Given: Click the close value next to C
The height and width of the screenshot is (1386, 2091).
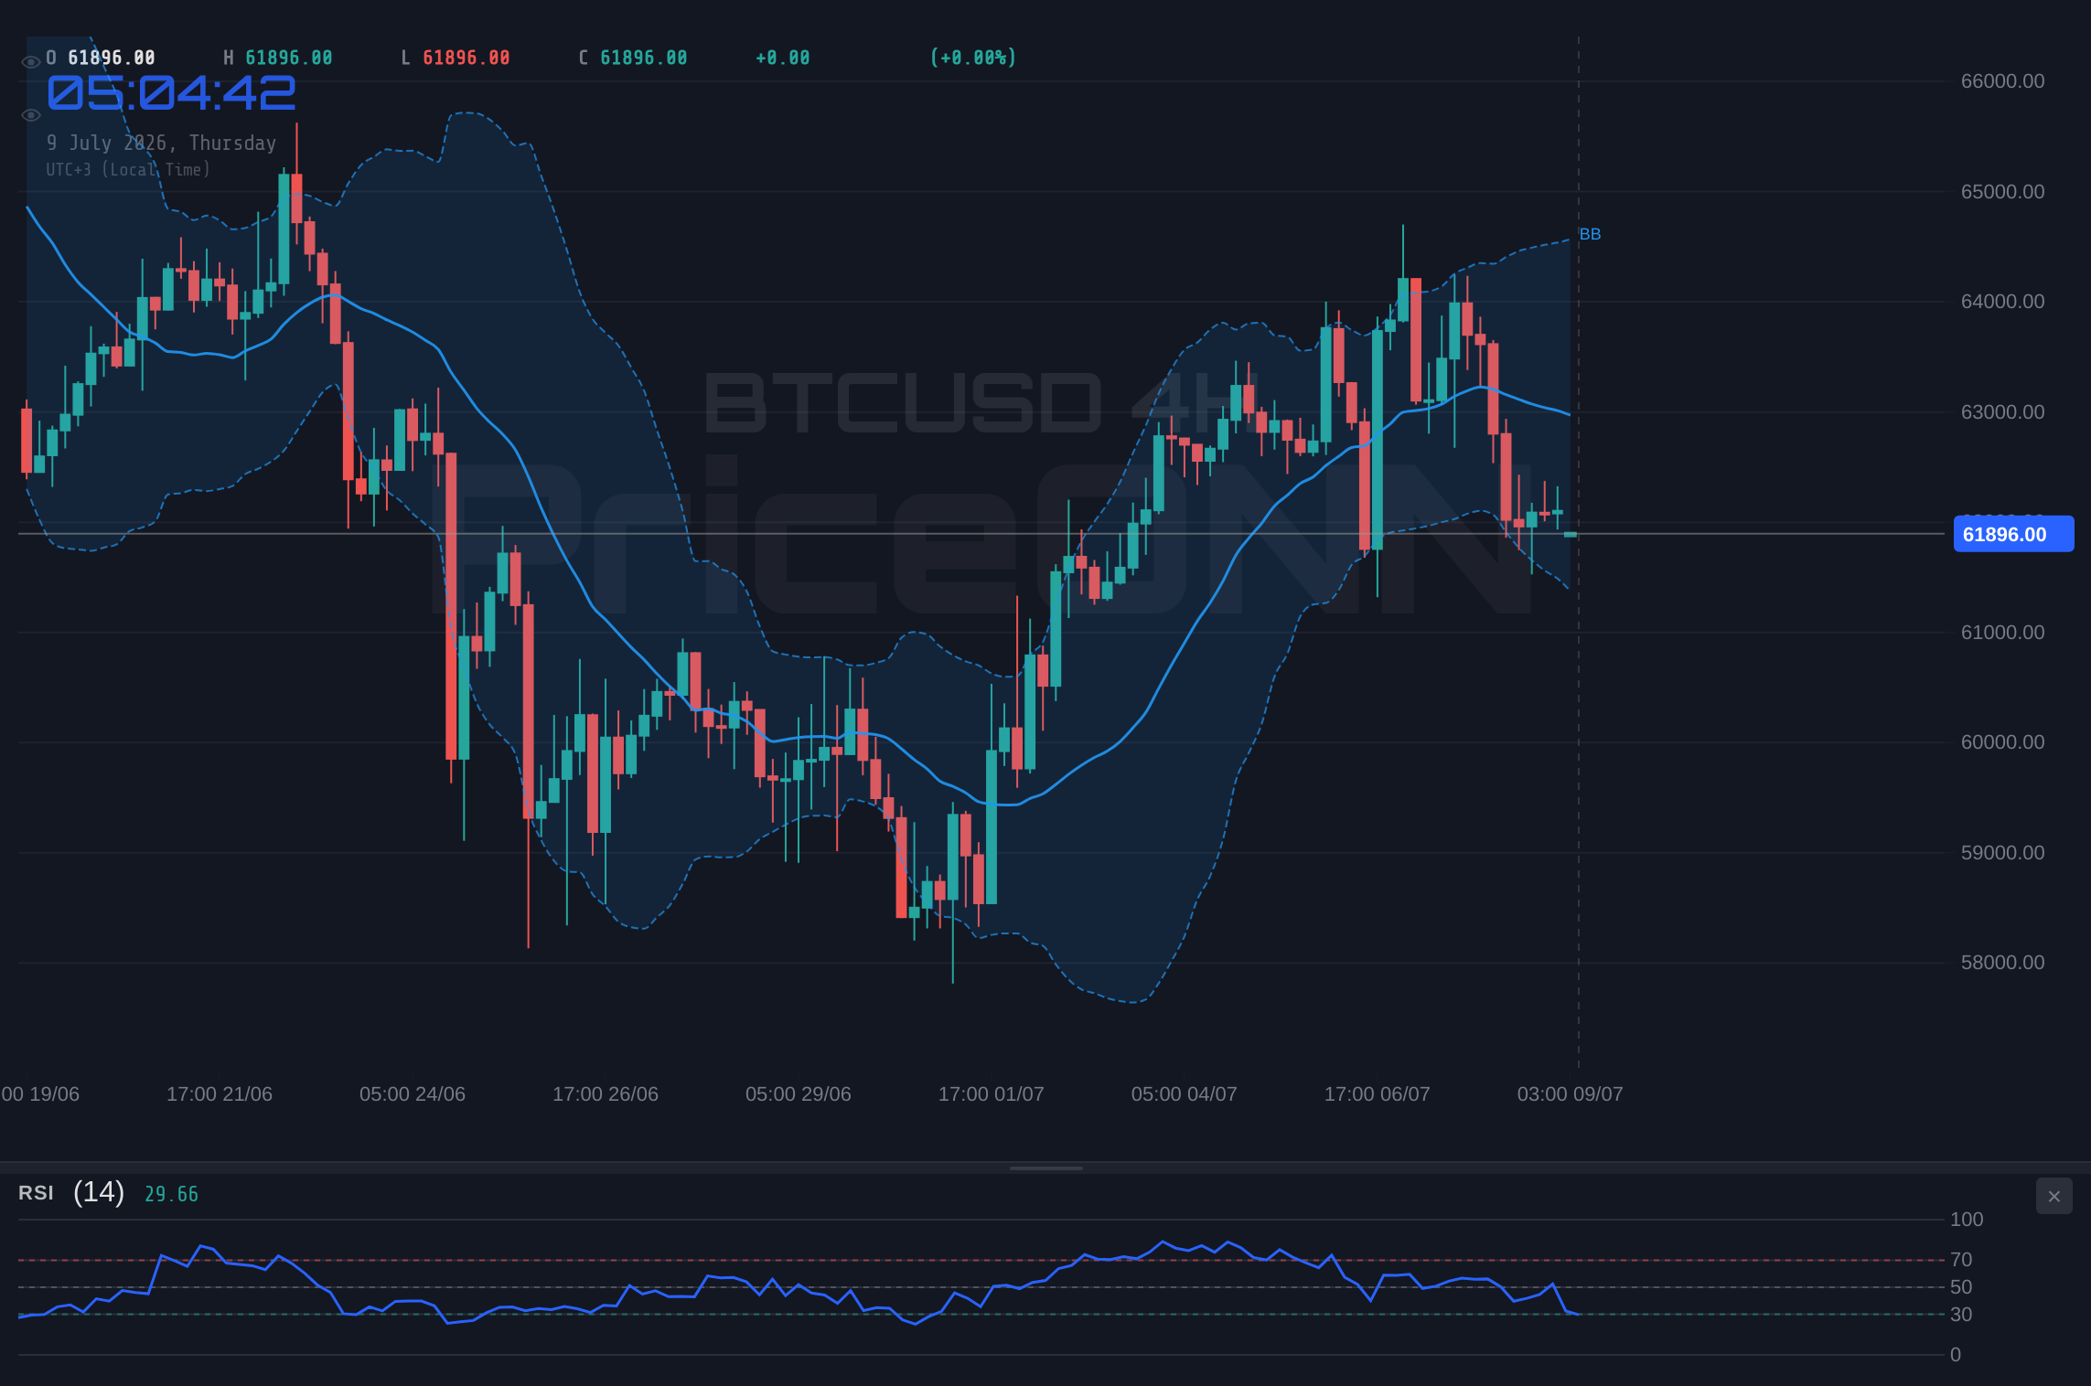Looking at the screenshot, I should (644, 58).
